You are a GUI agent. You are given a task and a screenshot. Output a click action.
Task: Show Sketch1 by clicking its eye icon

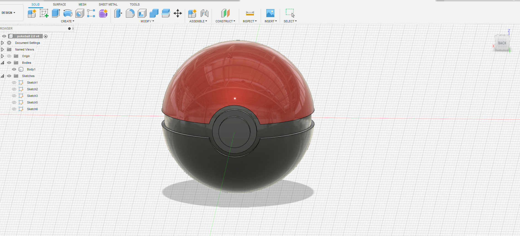14,83
